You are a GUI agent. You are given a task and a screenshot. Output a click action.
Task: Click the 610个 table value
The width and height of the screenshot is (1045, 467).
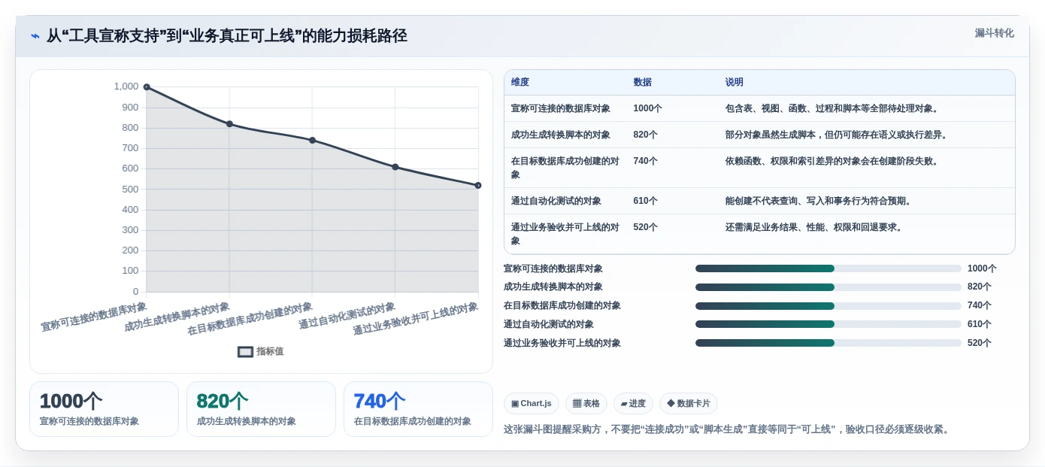[x=645, y=201]
